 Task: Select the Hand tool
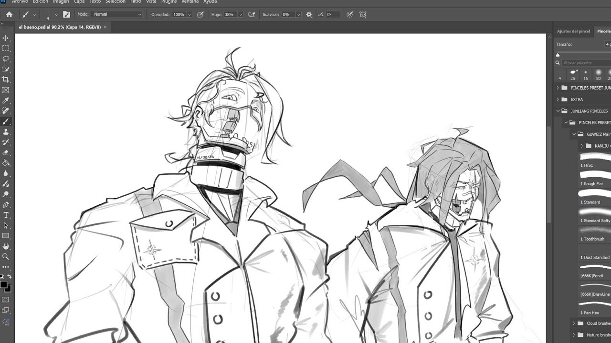click(6, 246)
